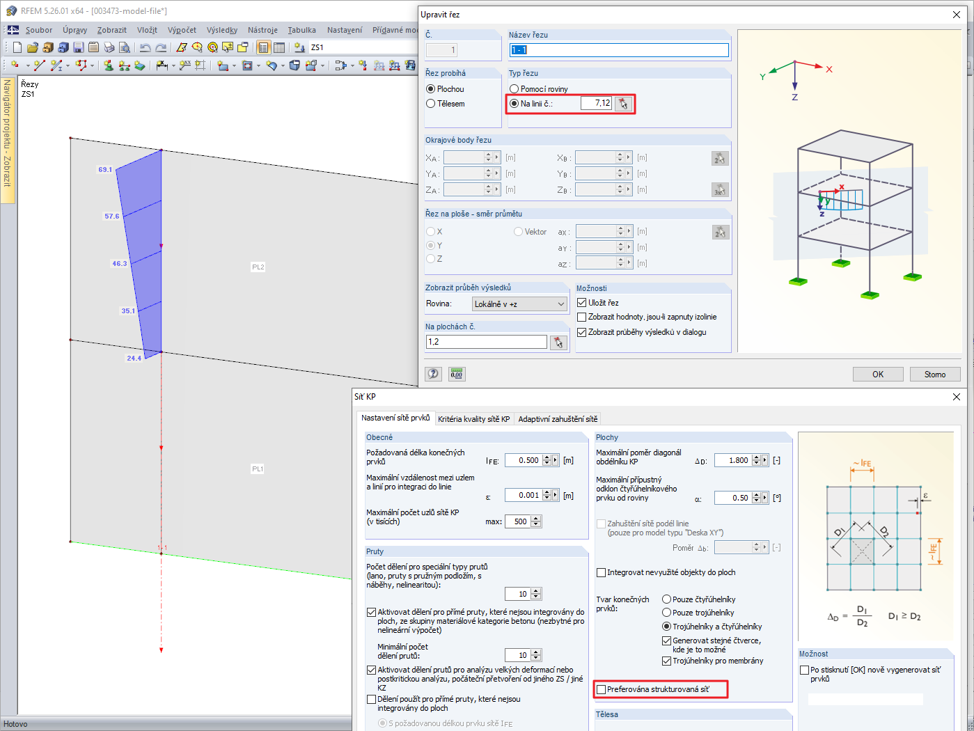Toggle the table panel icon
Image resolution: width=974 pixels, height=731 pixels.
click(279, 47)
